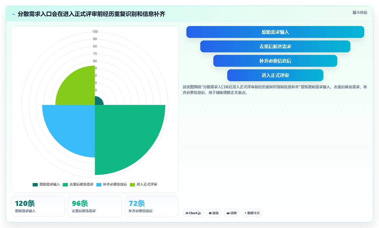Viewport: 379px width, 228px height.
Task: Click the 漏斗转化 tag
Action: point(360,12)
